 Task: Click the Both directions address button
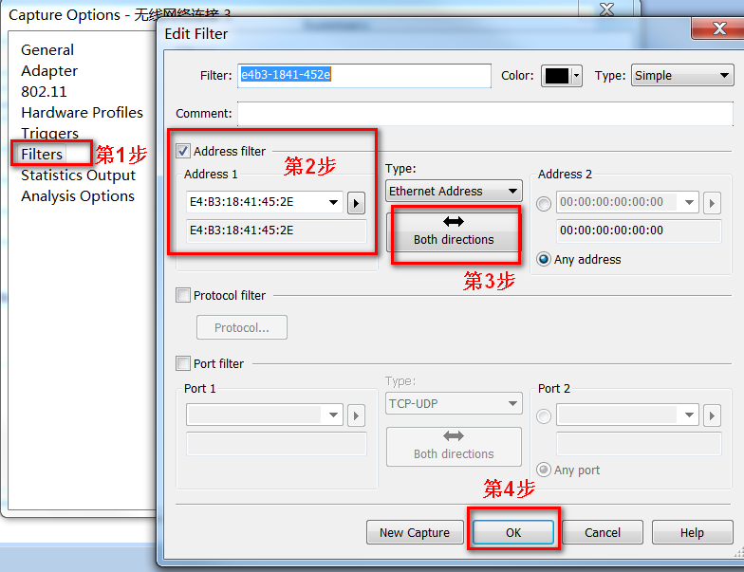pos(454,231)
